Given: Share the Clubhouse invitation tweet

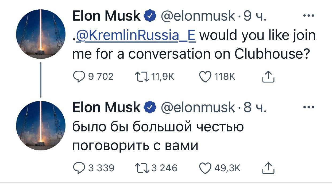Looking at the screenshot, I should 268,77.
